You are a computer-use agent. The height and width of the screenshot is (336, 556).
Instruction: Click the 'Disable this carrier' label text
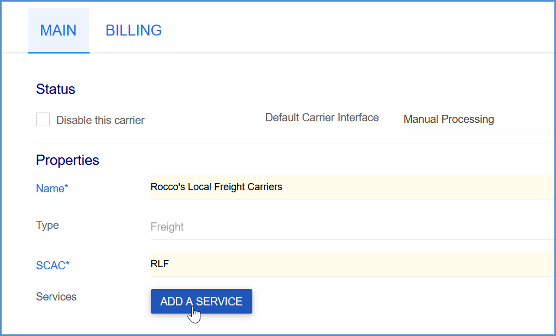point(100,120)
